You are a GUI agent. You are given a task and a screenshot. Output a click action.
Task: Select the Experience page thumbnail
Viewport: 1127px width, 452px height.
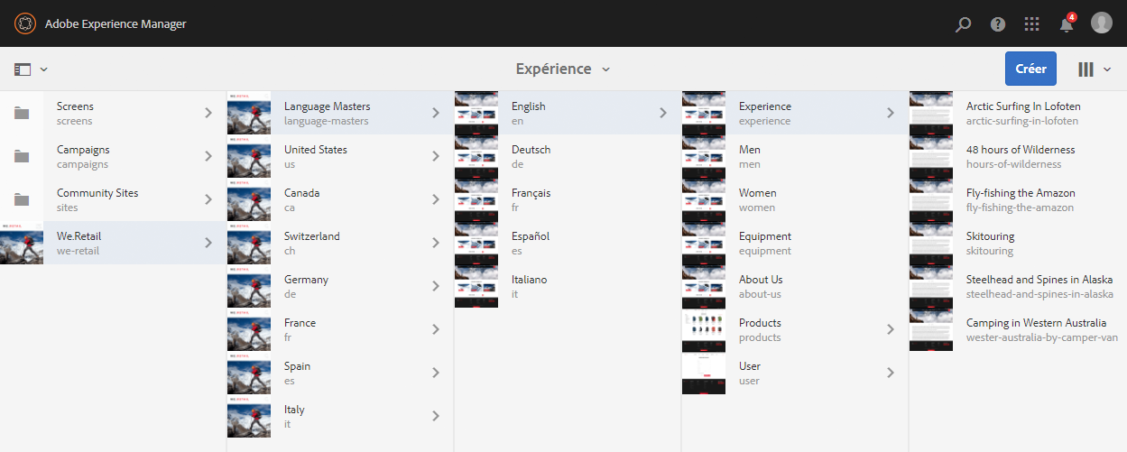pos(704,113)
